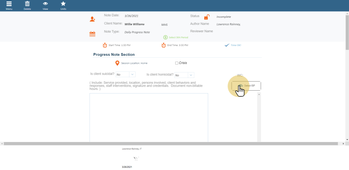349x170 pixels.
Task: Click the add client person icon
Action: point(93,19)
